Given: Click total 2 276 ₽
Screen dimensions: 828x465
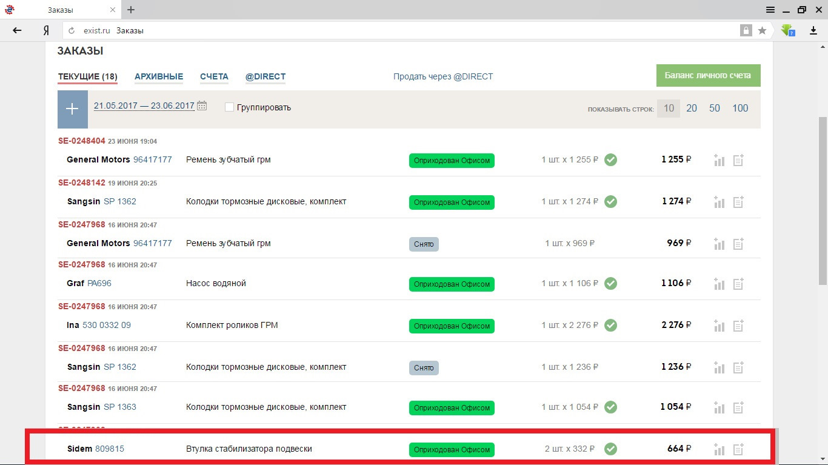Looking at the screenshot, I should tap(676, 325).
